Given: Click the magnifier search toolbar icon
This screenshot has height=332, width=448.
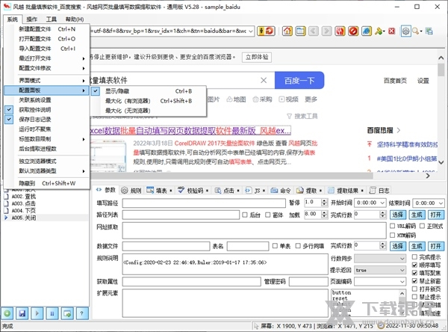Looking at the screenshot, I should [416, 31].
